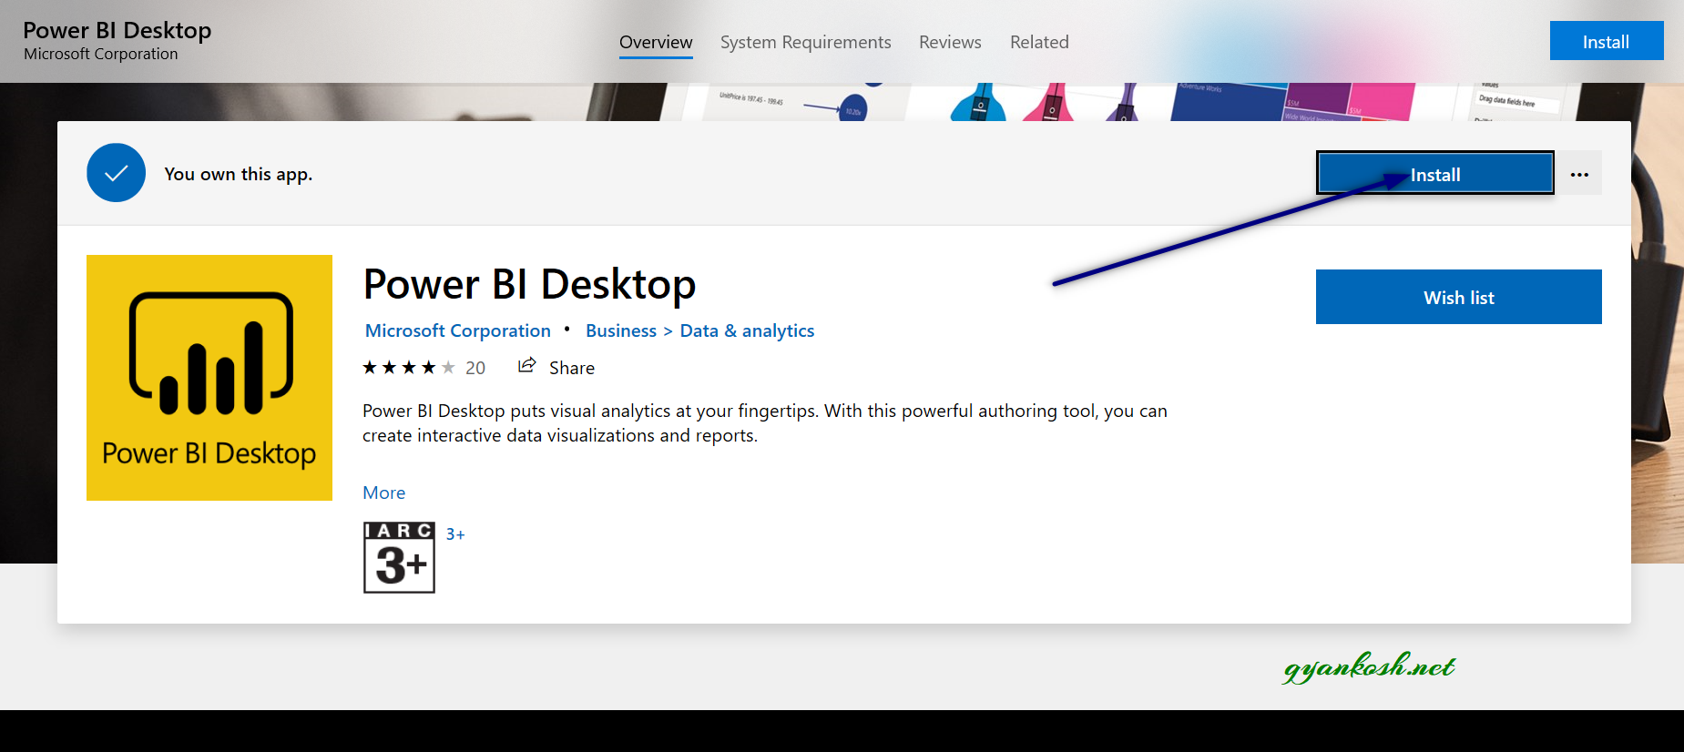
Task: Go to the Related tab
Action: point(1039,42)
